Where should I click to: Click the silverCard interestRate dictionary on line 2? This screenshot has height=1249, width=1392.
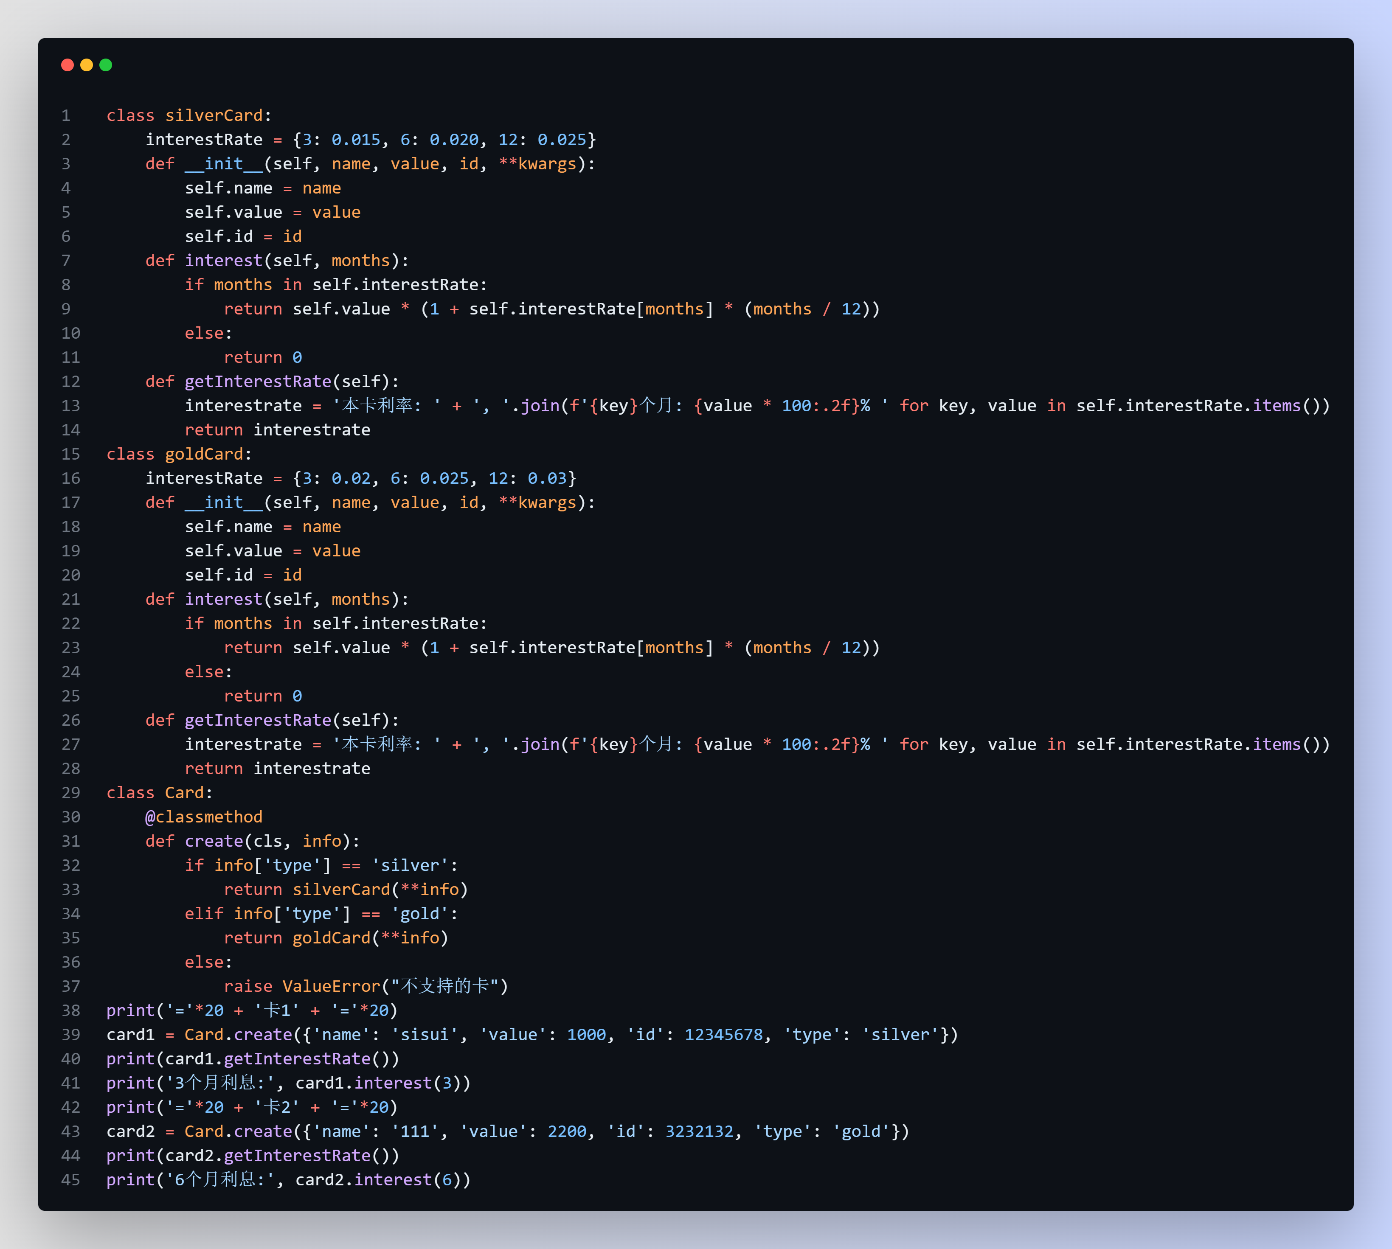[371, 139]
